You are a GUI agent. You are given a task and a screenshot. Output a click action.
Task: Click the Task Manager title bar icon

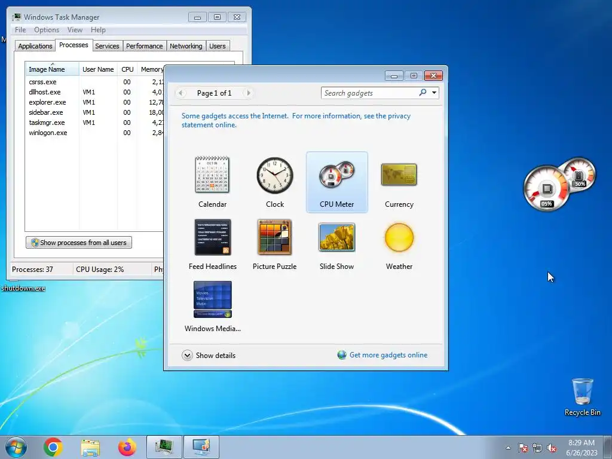[16, 17]
